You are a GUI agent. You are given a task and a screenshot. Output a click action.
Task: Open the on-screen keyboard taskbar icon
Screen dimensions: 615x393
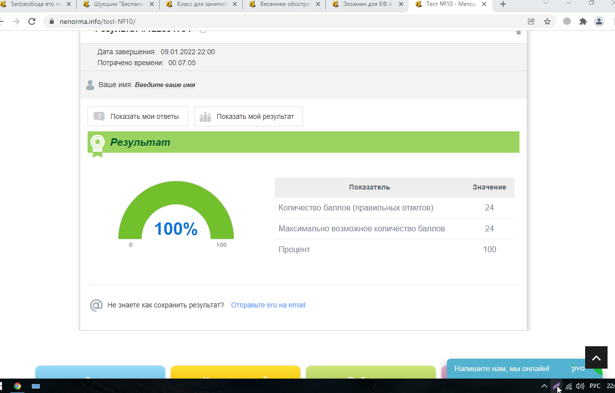[x=36, y=386]
